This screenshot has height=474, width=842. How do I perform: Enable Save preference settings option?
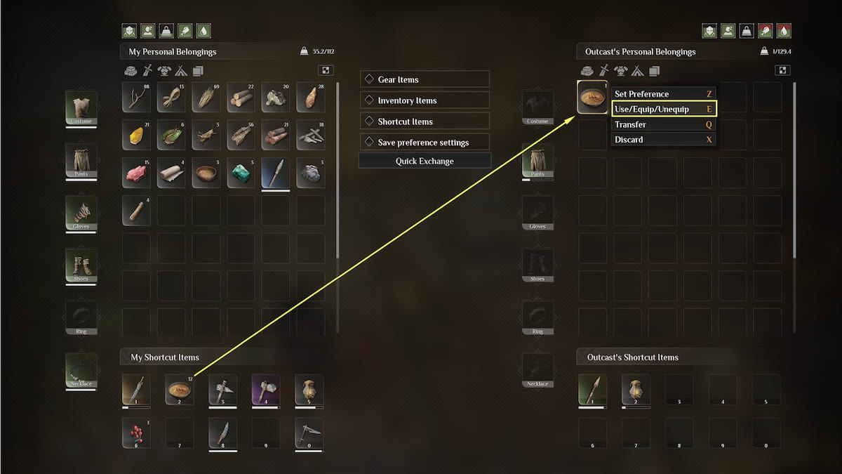point(369,142)
